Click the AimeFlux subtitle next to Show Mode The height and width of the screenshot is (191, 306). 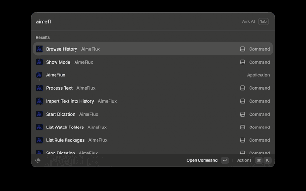(x=84, y=62)
